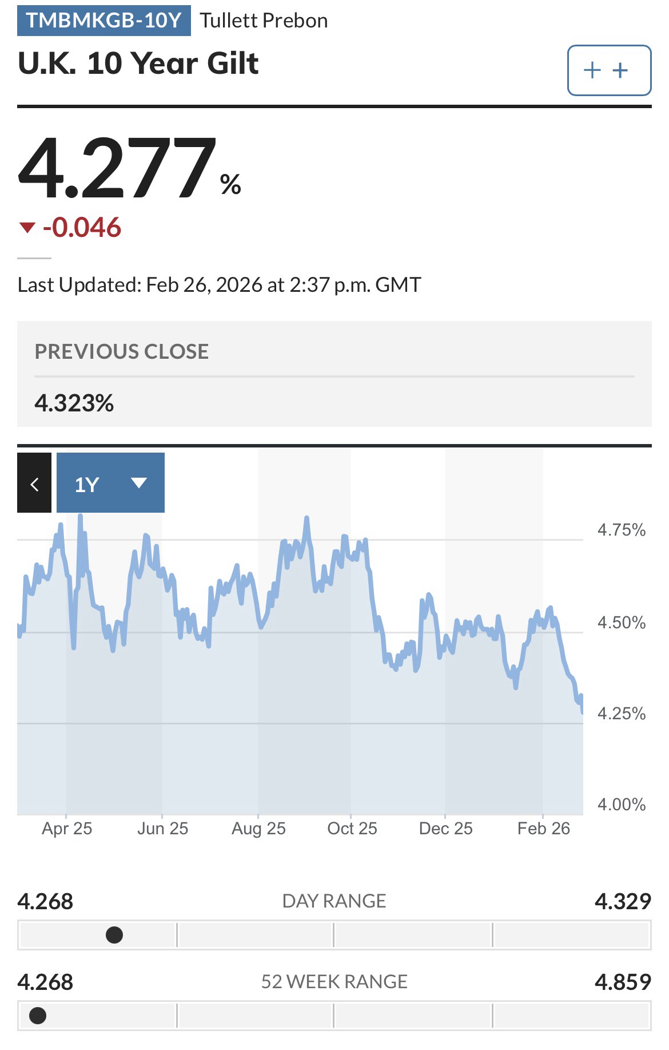Click the add to watchlist plus button
This screenshot has width=669, height=1050.
tap(608, 70)
